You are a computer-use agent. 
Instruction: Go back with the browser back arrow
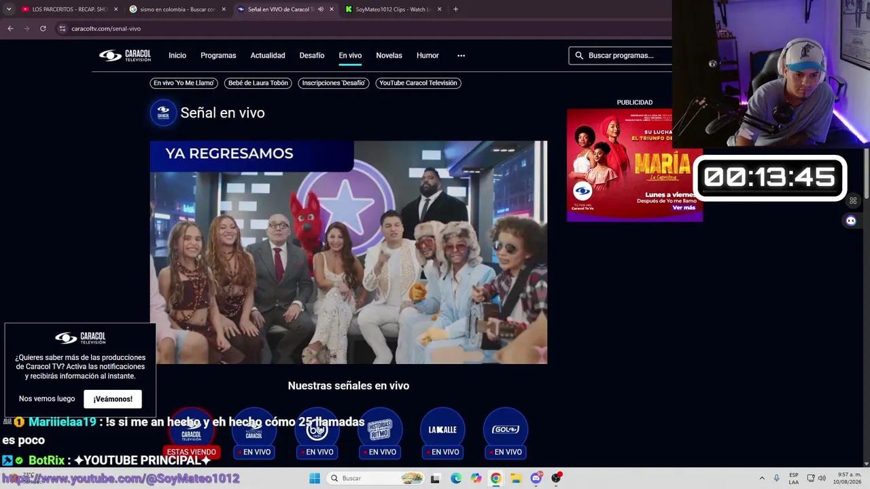pos(10,29)
